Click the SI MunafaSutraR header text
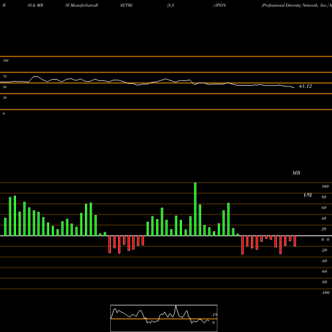332x332 pixels. coord(82,5)
